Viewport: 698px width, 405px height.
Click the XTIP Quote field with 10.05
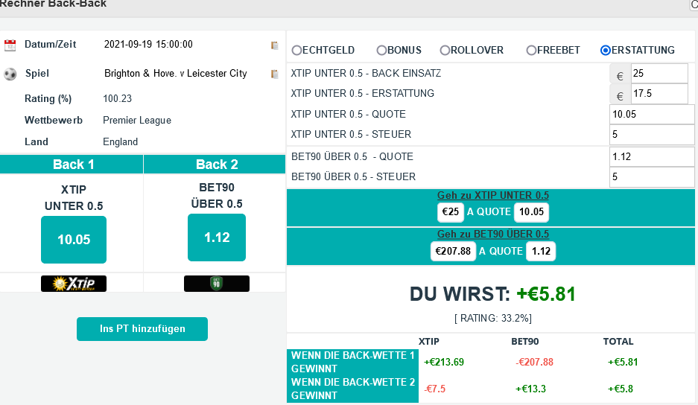(x=652, y=115)
